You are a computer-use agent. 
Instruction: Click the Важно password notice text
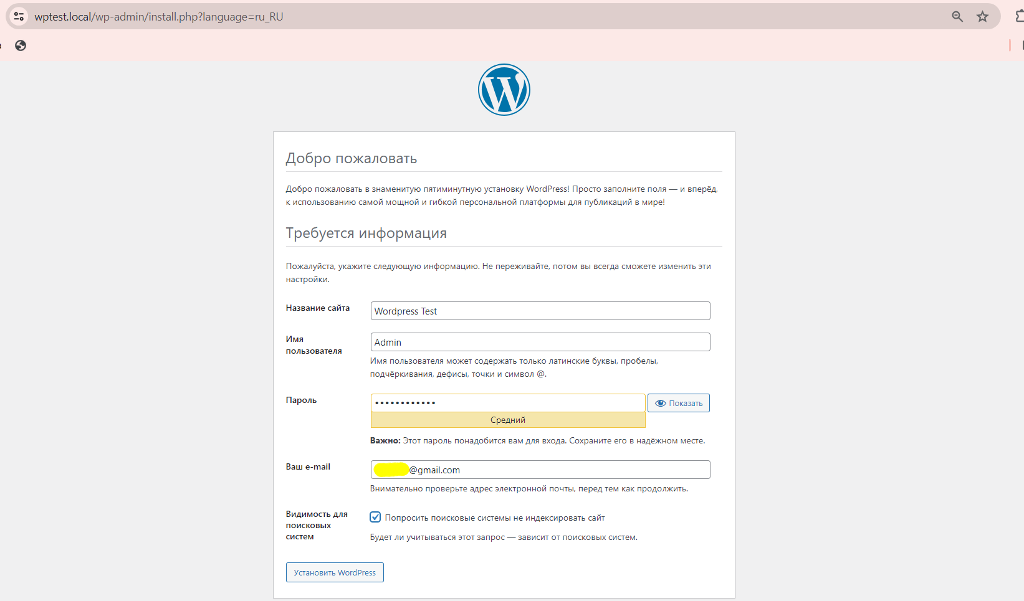click(538, 440)
